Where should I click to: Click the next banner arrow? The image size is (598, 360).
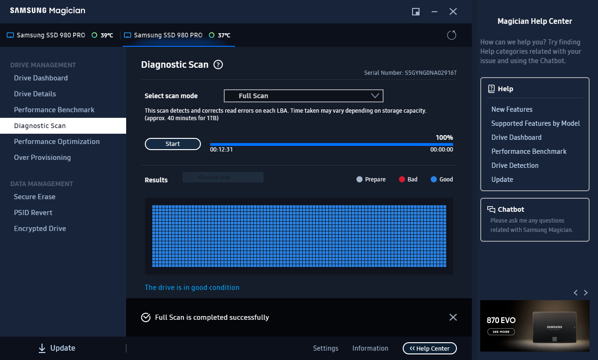[586, 293]
